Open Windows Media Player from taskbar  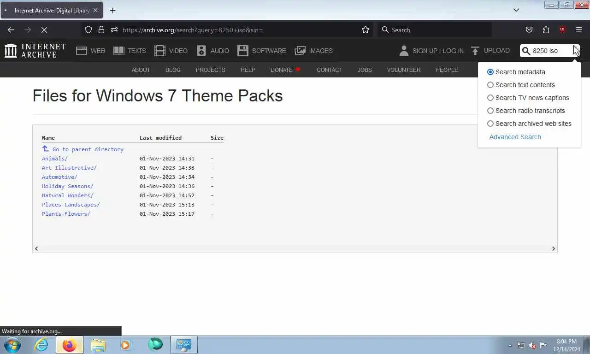click(x=126, y=345)
